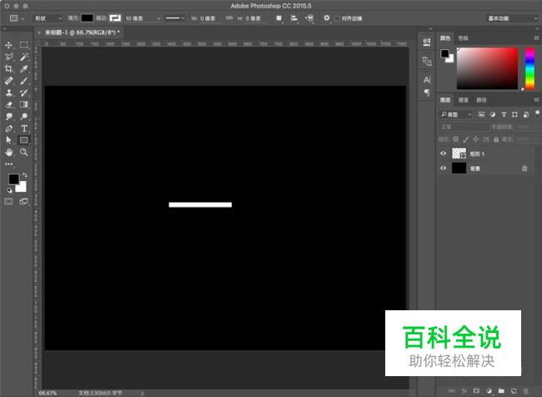Switch to the Swatches panel tab
Screen dimensions: 542x397
point(463,38)
